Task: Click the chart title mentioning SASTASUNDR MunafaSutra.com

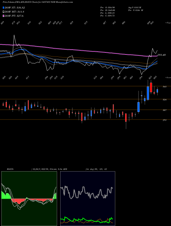Action: pyautogui.click(x=38, y=2)
